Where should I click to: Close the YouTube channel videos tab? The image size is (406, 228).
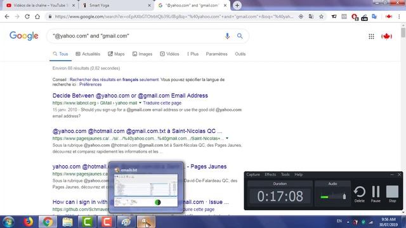[x=74, y=6]
